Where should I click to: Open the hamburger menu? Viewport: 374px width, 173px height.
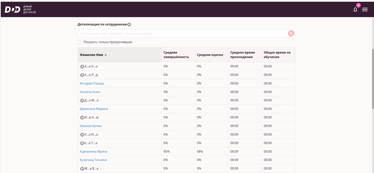point(365,10)
